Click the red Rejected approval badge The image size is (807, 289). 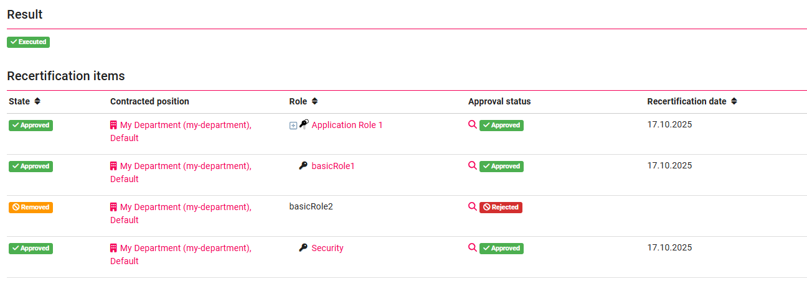click(501, 208)
